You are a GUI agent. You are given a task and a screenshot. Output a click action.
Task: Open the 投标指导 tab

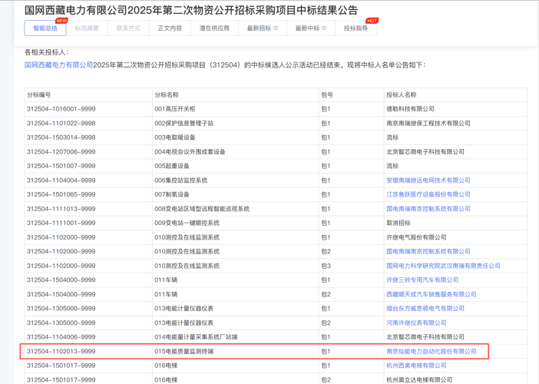(355, 28)
